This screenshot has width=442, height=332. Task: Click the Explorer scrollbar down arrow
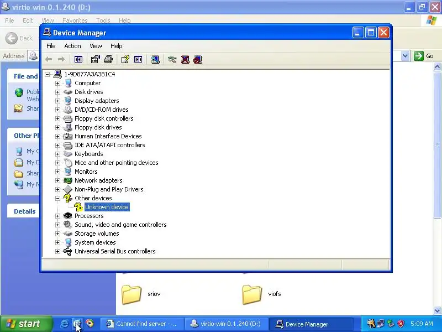point(437,310)
